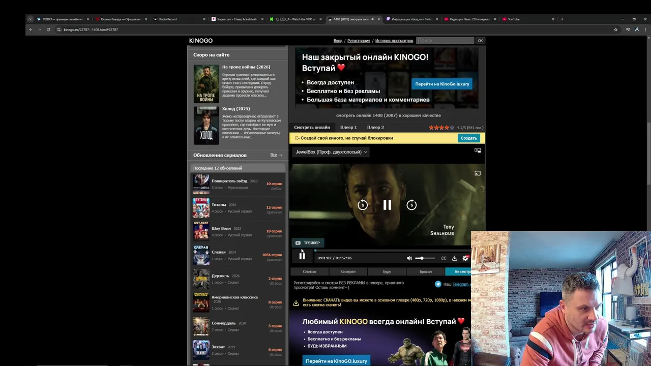Open Пожиратель звёзд series row
The height and width of the screenshot is (366, 651).
click(x=238, y=184)
